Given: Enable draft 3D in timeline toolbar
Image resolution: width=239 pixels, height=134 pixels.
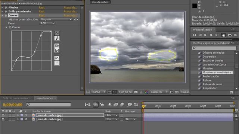Looking at the screenshot, I should coord(102,105).
